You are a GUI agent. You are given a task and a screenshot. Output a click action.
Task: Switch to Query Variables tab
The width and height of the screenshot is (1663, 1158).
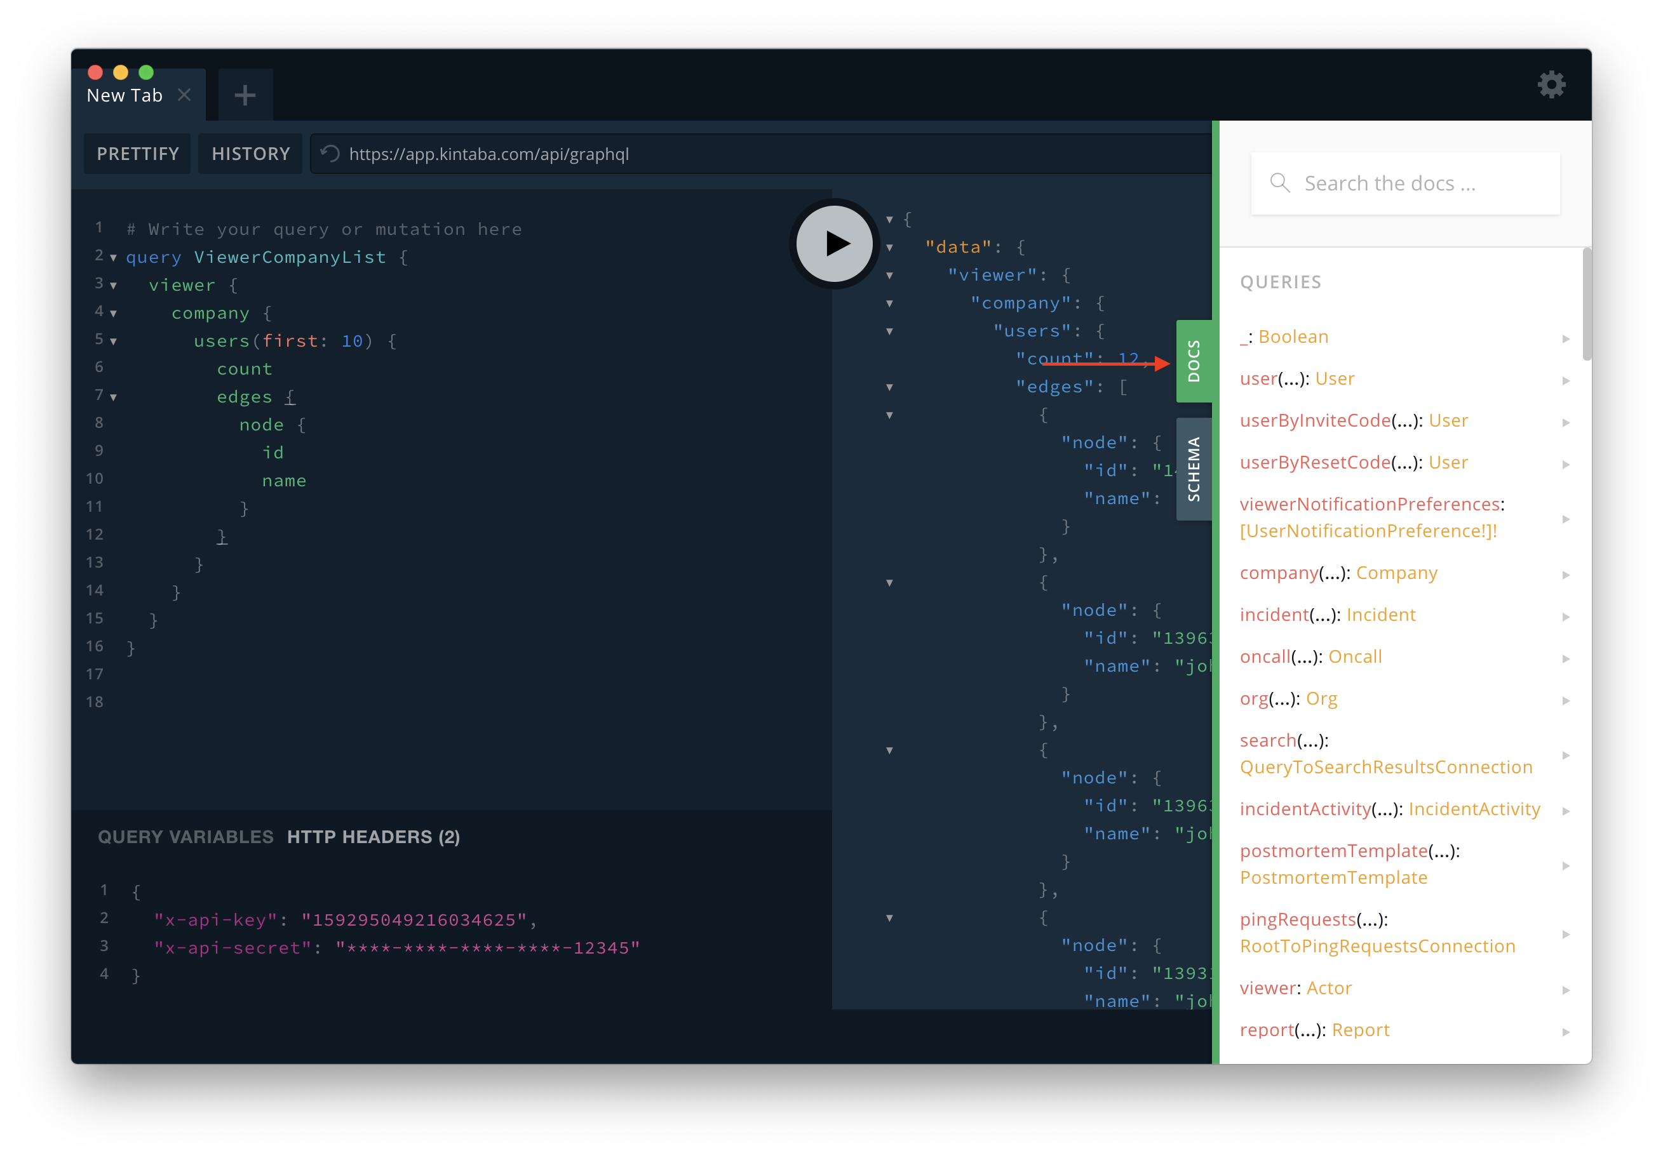point(185,837)
